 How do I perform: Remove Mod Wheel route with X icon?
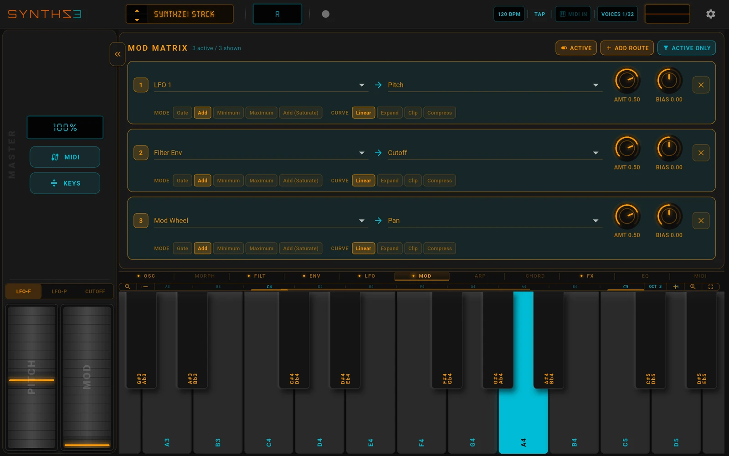[x=701, y=221]
